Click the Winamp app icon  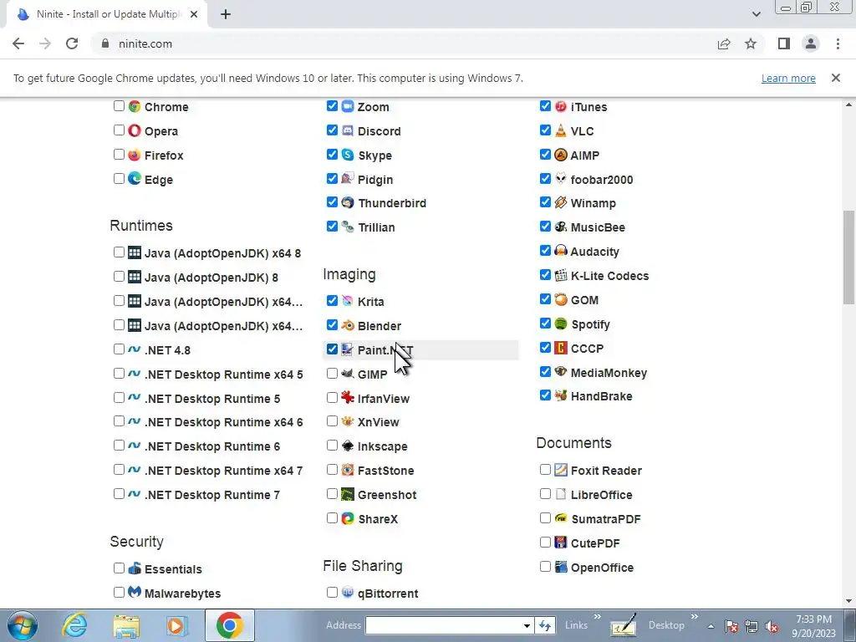[x=561, y=202]
